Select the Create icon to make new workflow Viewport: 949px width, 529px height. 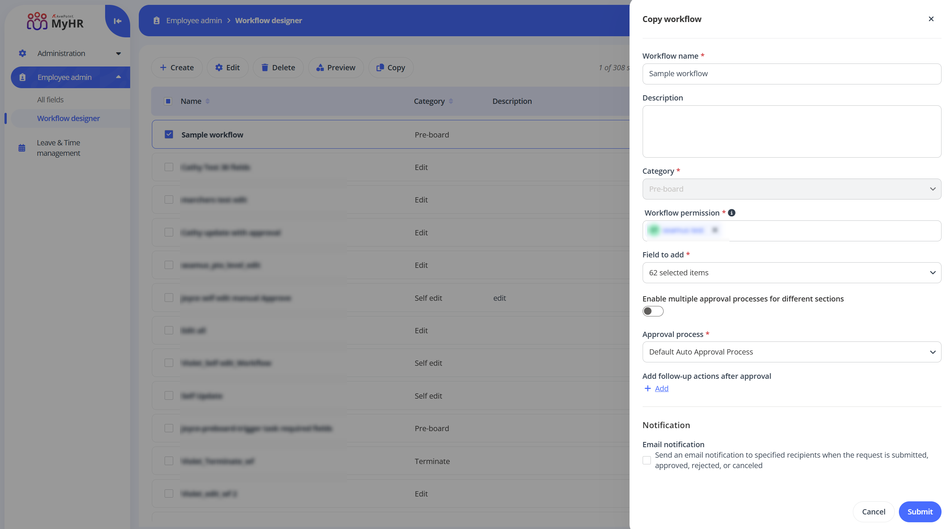point(163,68)
